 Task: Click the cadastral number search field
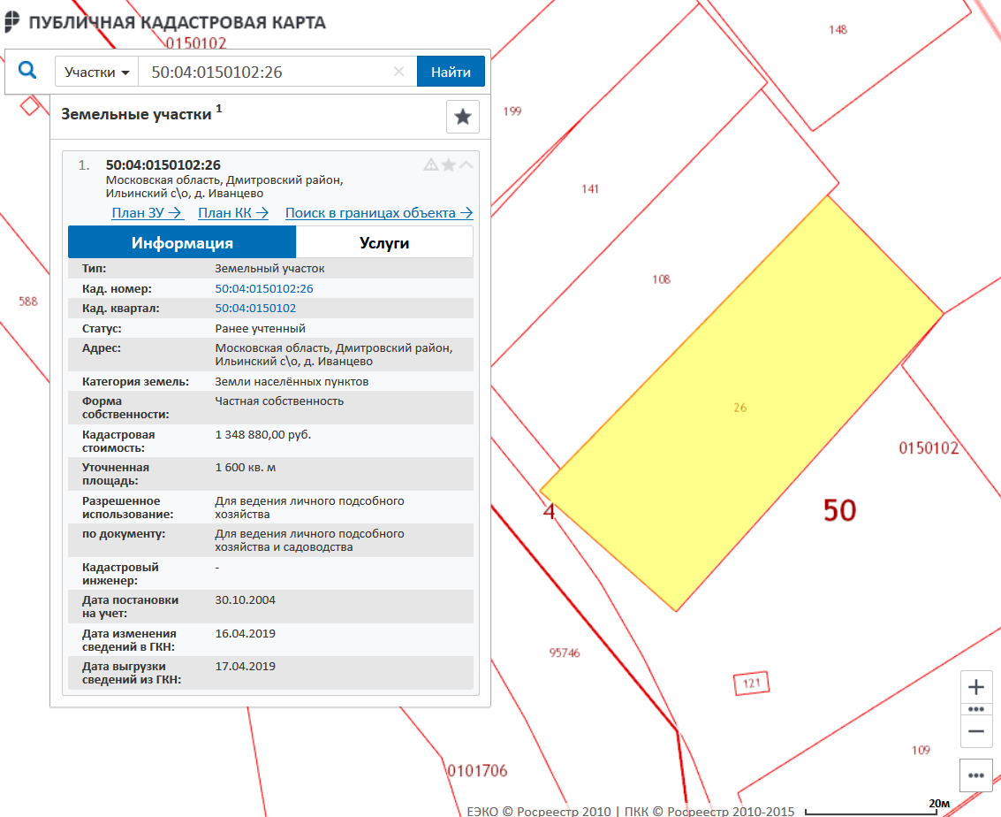coord(265,73)
